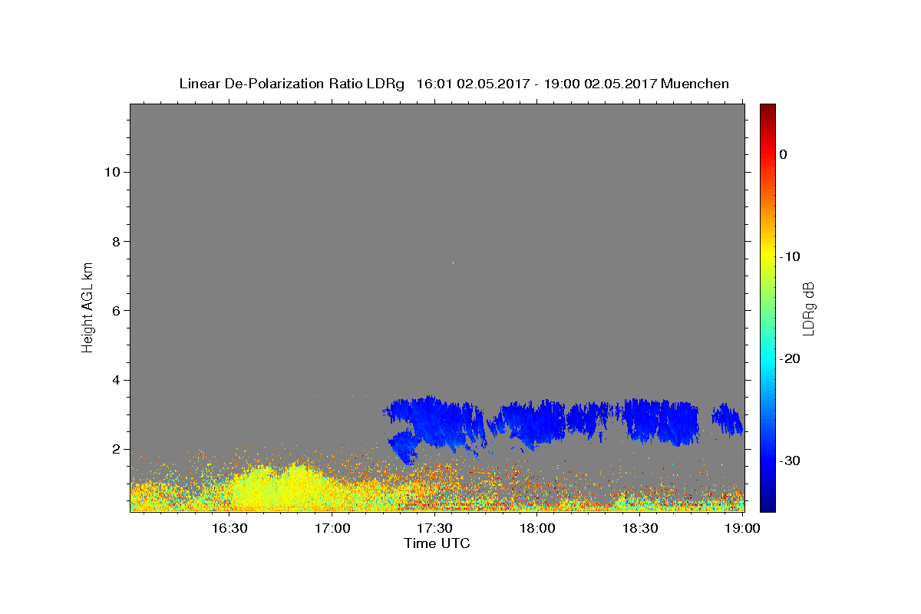
Task: Click the blue -30 dB colorbar region
Action: [767, 460]
